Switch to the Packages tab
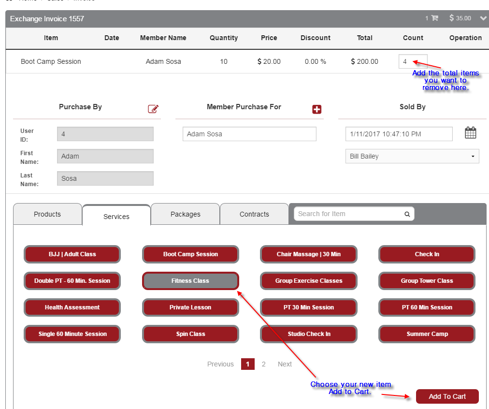 coord(185,214)
